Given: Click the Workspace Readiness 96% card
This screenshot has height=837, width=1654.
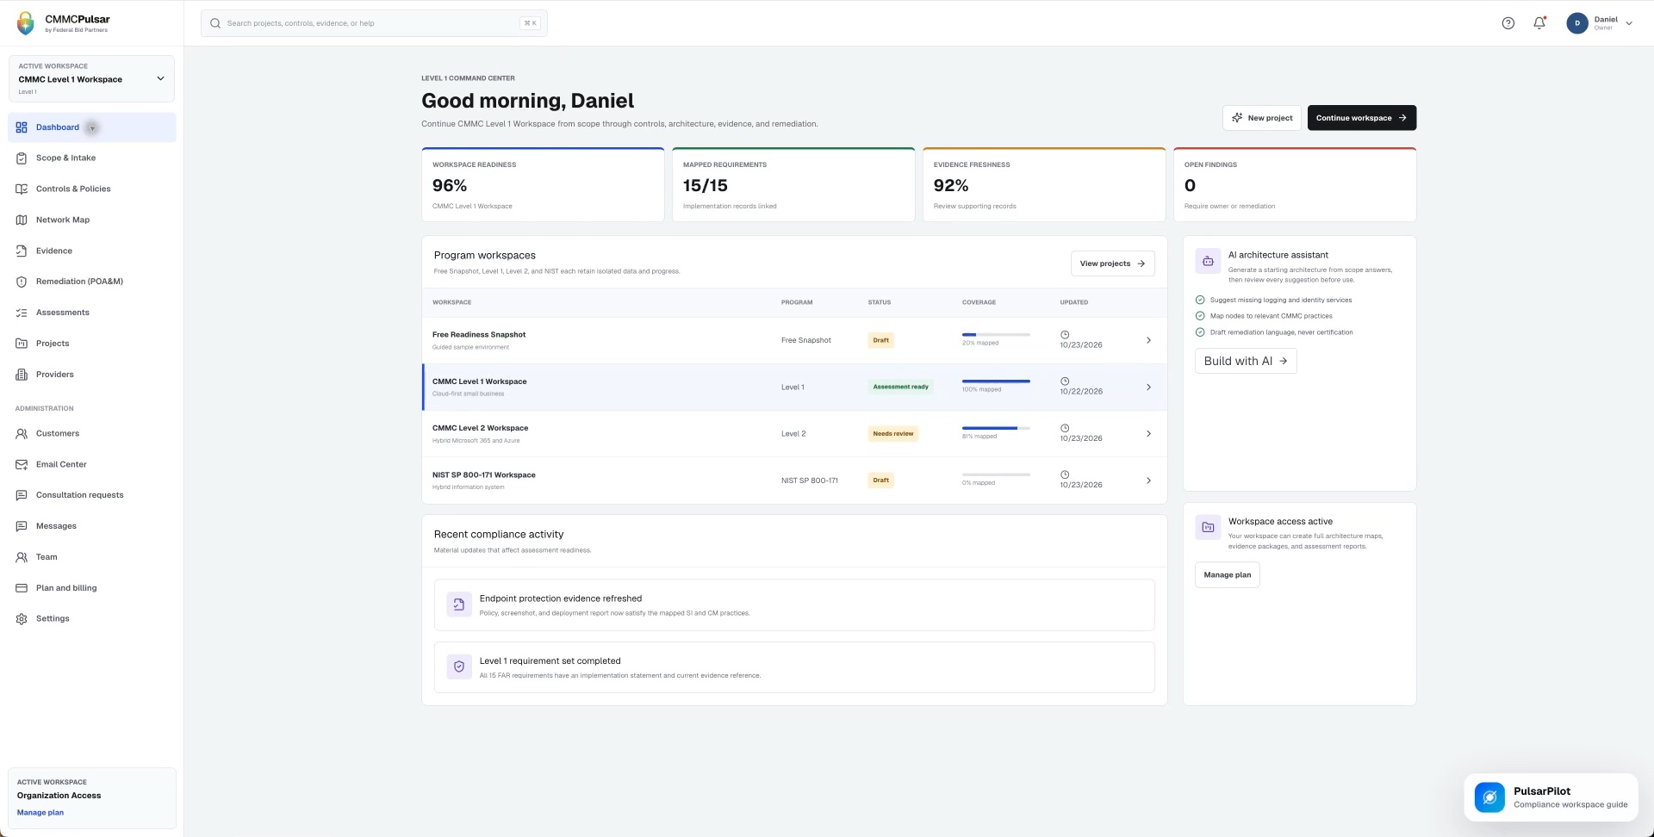Looking at the screenshot, I should (543, 184).
